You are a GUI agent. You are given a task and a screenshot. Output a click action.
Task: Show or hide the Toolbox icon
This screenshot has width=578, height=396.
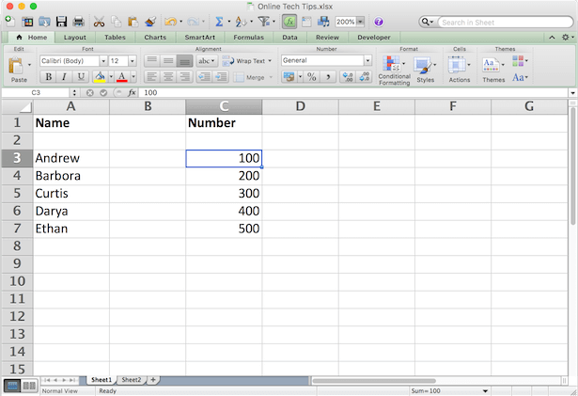(306, 22)
